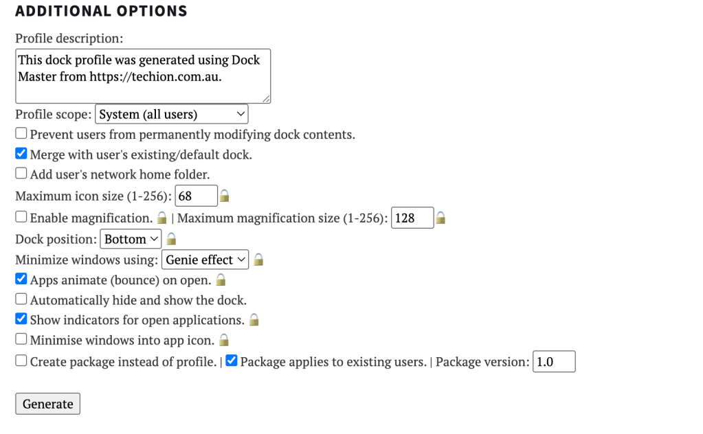Enable Prevent users from modifying dock checkbox
Image resolution: width=703 pixels, height=434 pixels.
pyautogui.click(x=21, y=134)
